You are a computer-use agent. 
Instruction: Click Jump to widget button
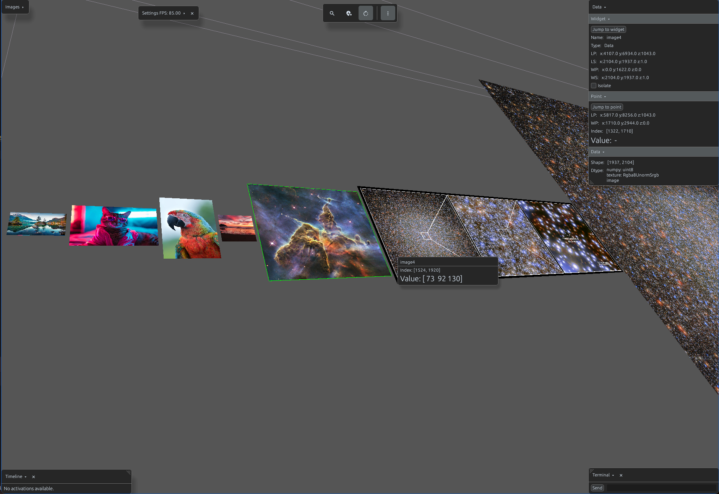(609, 29)
